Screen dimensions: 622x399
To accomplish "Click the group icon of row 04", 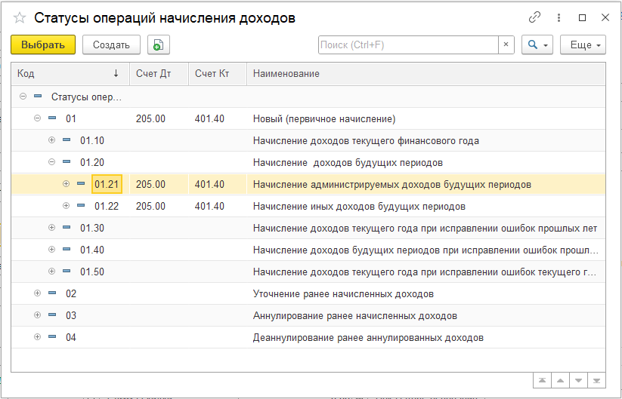I will (x=52, y=337).
